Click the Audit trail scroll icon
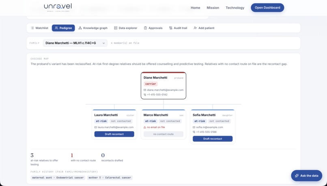The width and height of the screenshot is (327, 186). pos(170,28)
